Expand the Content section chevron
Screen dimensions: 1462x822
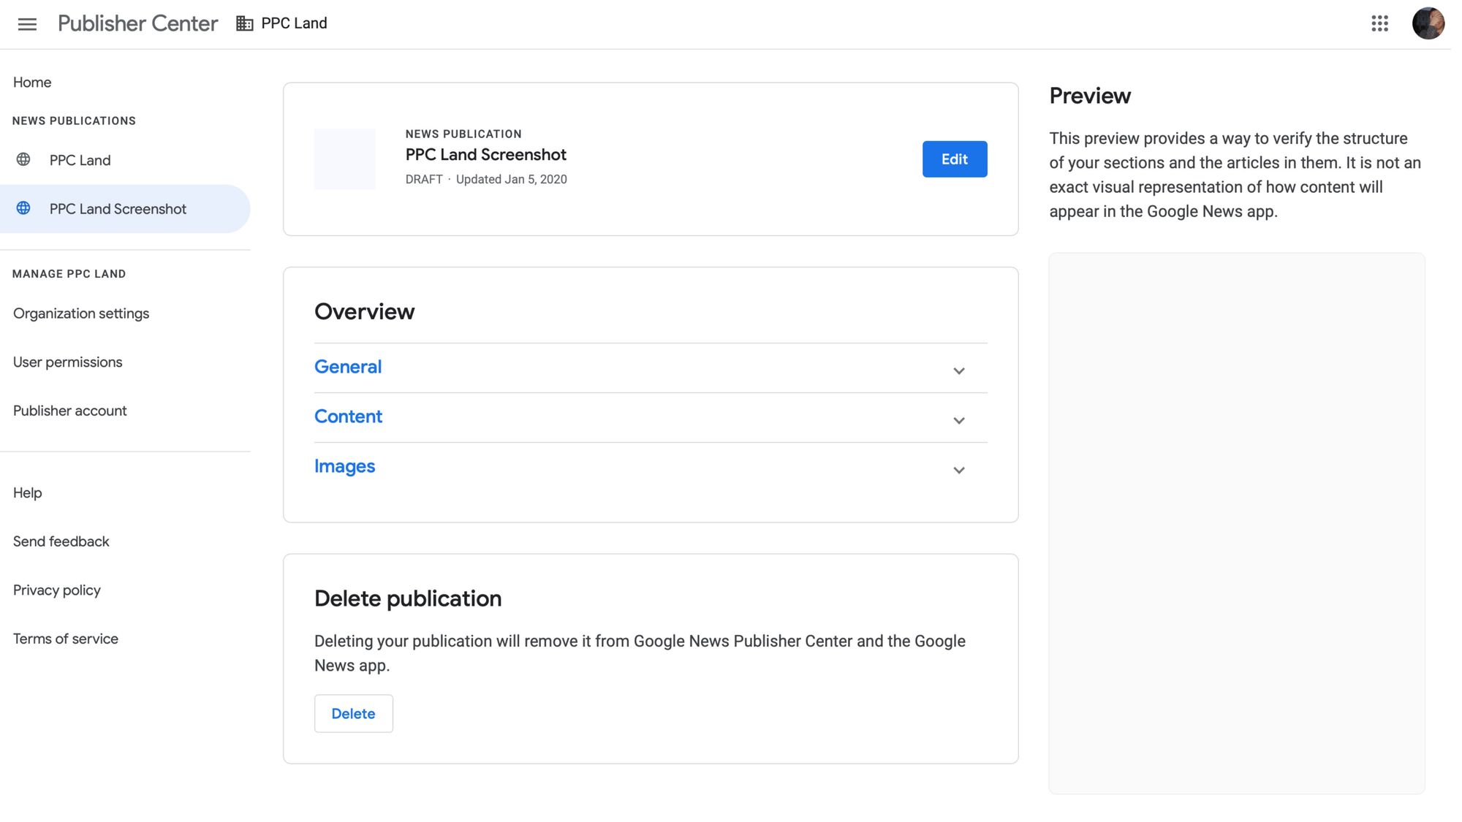click(958, 420)
